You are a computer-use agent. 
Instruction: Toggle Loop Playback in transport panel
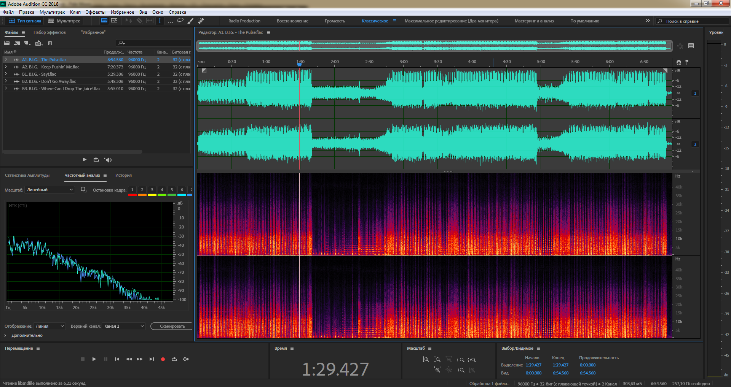(x=174, y=359)
